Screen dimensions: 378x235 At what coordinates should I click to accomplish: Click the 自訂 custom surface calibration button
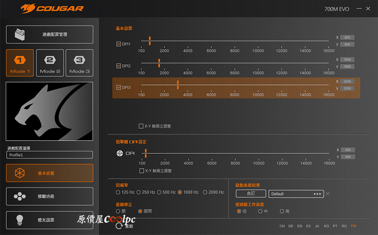pyautogui.click(x=251, y=193)
